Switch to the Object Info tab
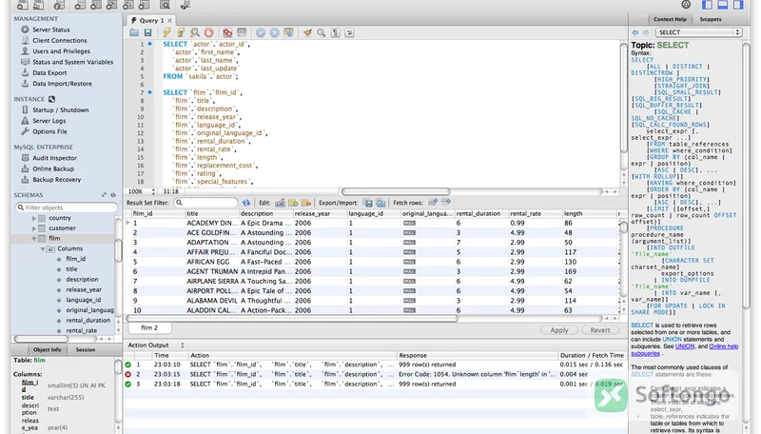 (47, 349)
